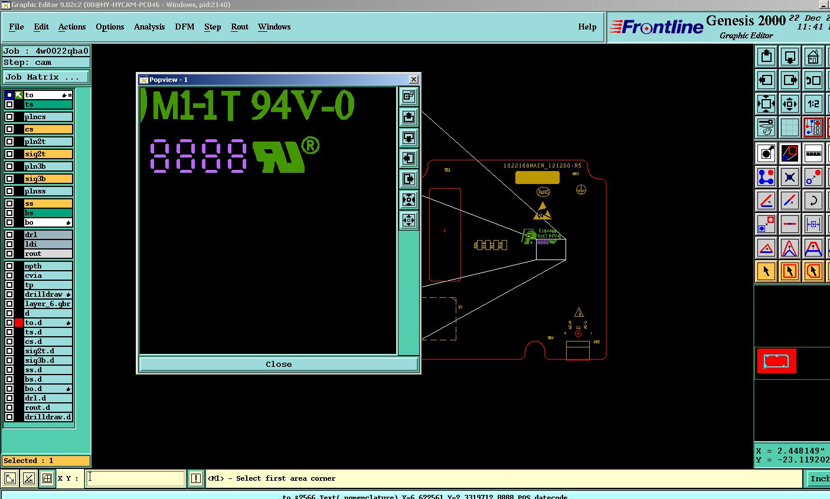Click the pan left icon in right toolbar
830x499 pixels.
(766, 80)
